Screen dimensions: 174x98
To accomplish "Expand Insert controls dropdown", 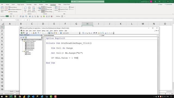I will point(39,9).
